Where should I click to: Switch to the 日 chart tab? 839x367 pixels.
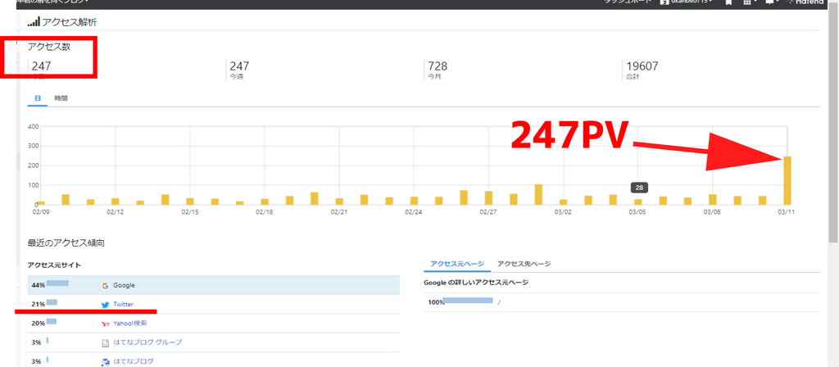(38, 98)
